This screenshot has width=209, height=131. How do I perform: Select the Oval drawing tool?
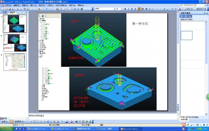coord(38,122)
